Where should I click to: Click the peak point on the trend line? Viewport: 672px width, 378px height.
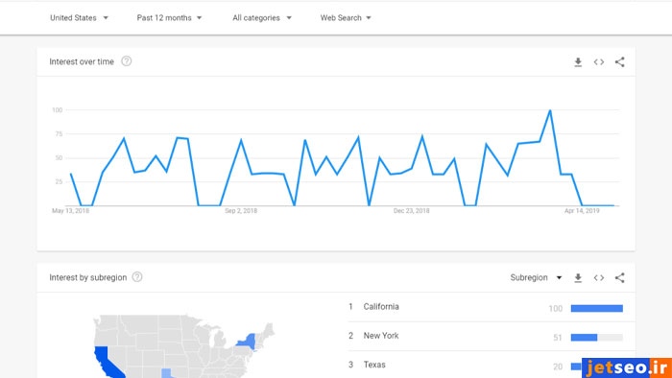(550, 110)
